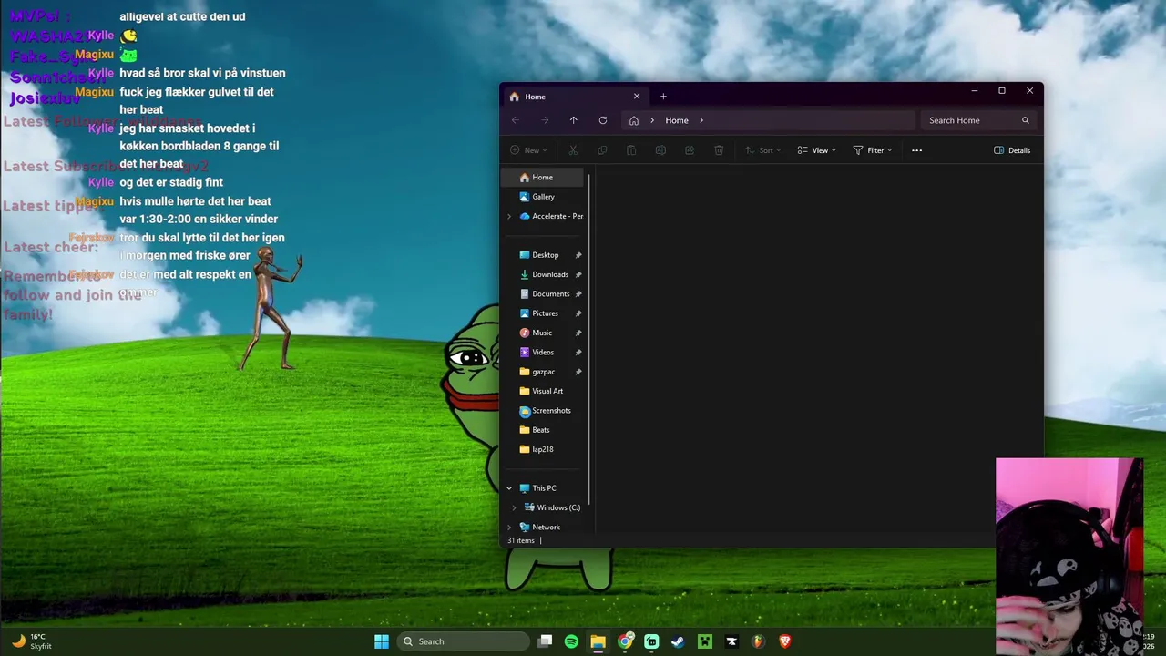
Task: Open the Downloads quick access folder
Action: (545, 274)
